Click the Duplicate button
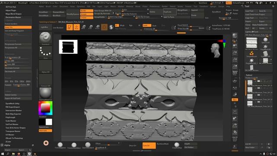Viewport: 277px width, 156px height. pyautogui.click(x=170, y=12)
